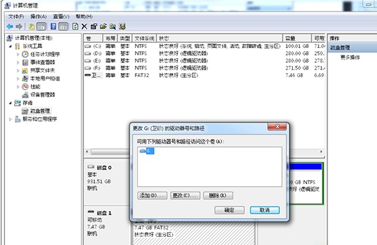The height and width of the screenshot is (245, 377).
Task: Click the Open folder toolbar icon
Action: click(103, 26)
